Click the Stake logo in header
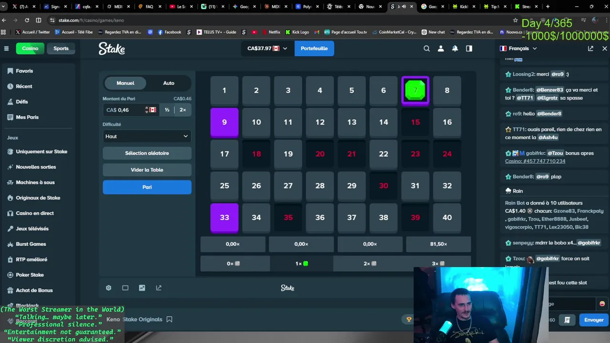 (112, 49)
